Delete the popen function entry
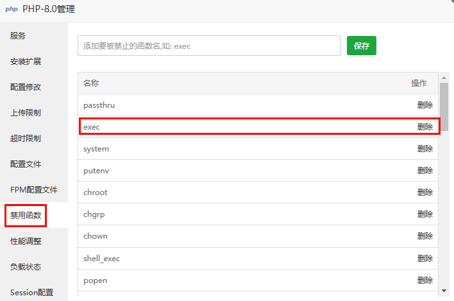454x301 pixels. [x=425, y=280]
